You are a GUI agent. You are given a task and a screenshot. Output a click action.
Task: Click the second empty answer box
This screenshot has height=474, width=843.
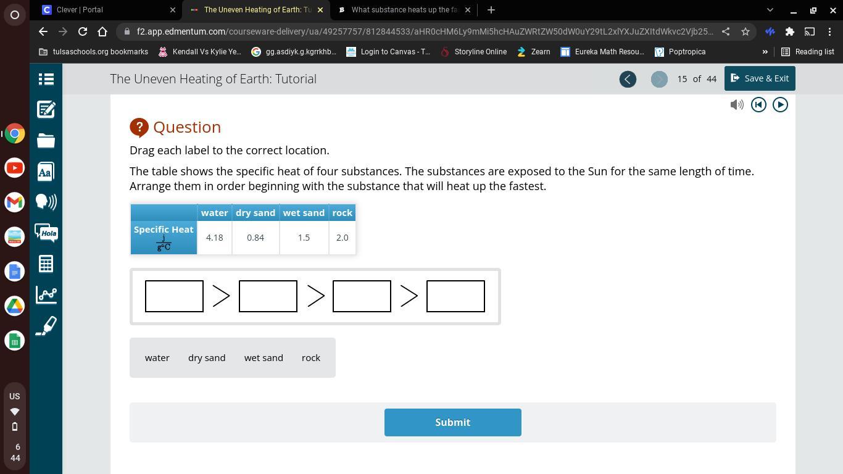coord(268,296)
